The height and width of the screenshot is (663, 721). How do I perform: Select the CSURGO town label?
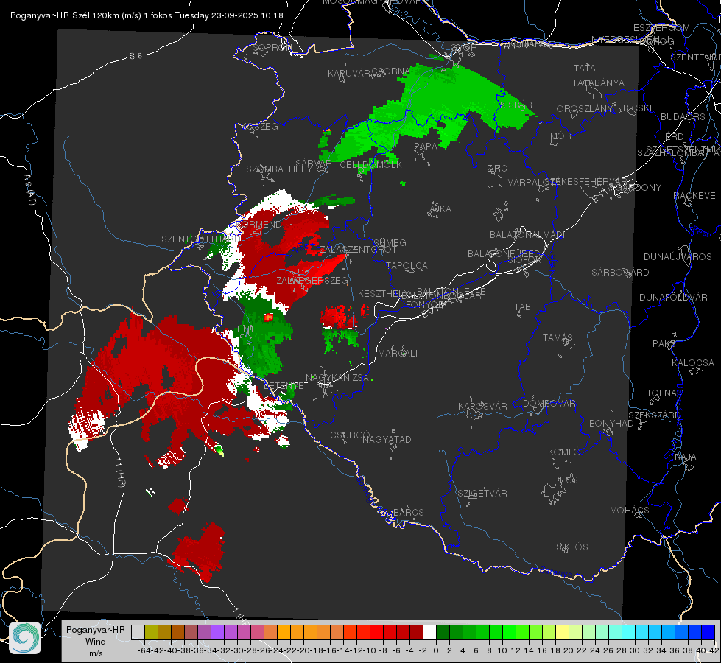point(350,435)
